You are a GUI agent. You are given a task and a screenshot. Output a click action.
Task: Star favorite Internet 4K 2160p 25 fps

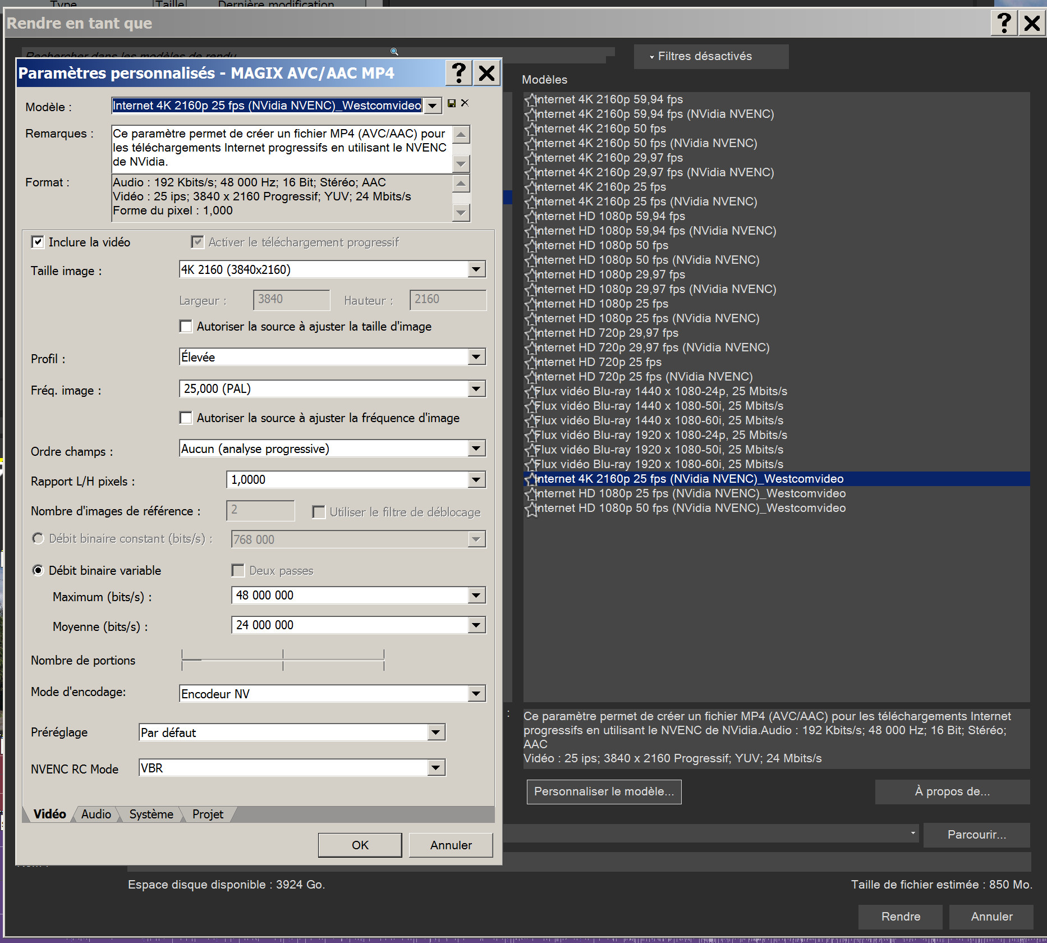[x=530, y=187]
